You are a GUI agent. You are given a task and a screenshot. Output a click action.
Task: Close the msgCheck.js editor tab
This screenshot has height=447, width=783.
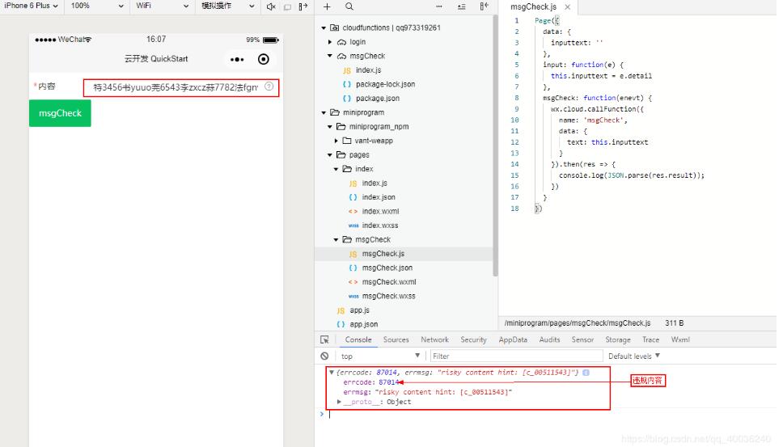pos(568,6)
